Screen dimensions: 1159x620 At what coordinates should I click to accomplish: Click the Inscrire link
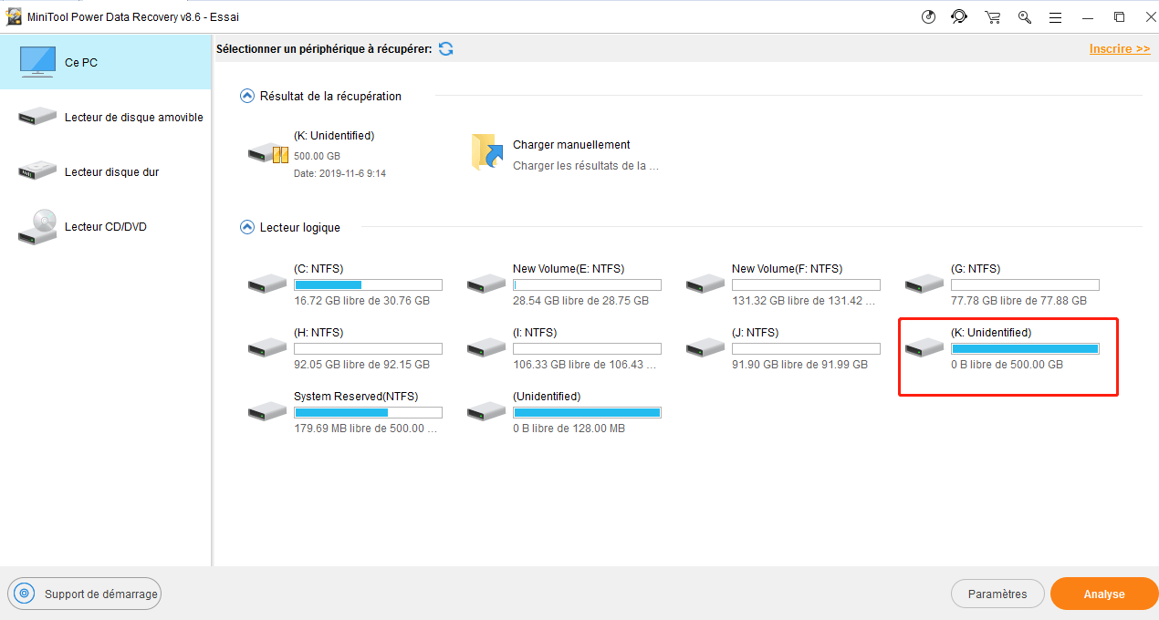[1120, 48]
